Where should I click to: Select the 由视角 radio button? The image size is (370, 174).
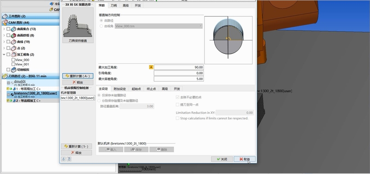click(101, 26)
